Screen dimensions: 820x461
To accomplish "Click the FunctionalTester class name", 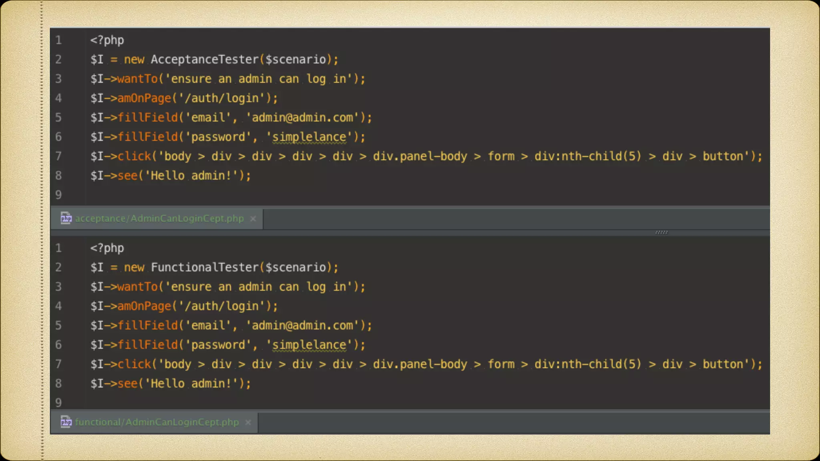I will (205, 267).
